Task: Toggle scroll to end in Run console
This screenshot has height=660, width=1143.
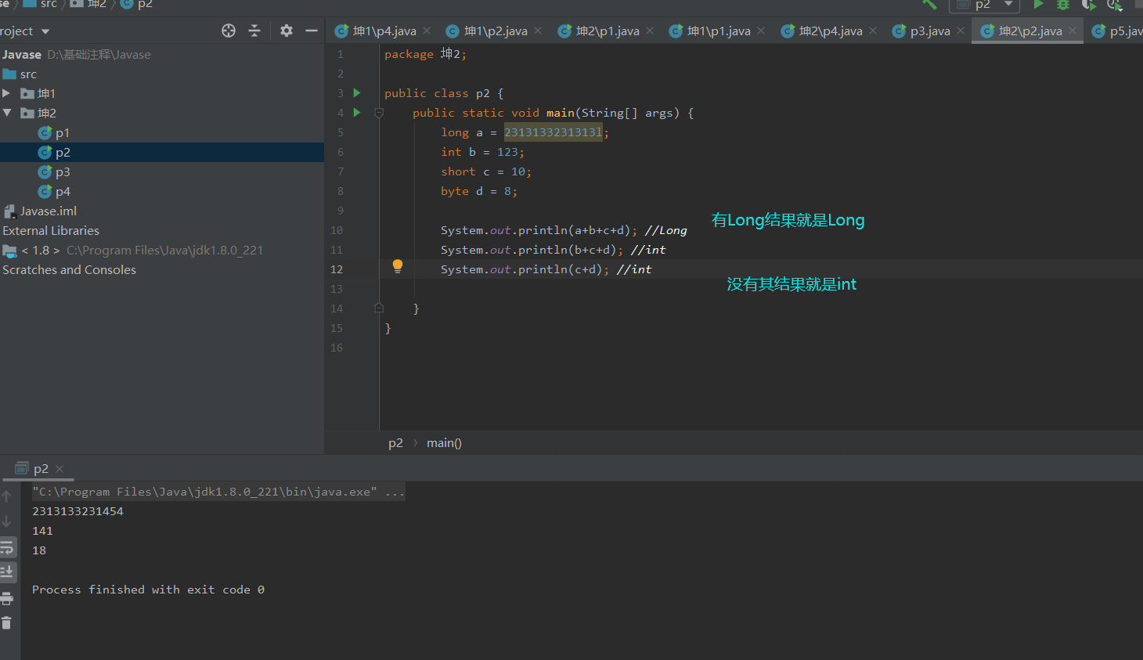Action: pos(7,572)
